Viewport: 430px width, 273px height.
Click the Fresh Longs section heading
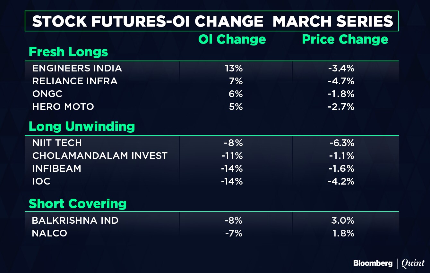[x=68, y=52]
